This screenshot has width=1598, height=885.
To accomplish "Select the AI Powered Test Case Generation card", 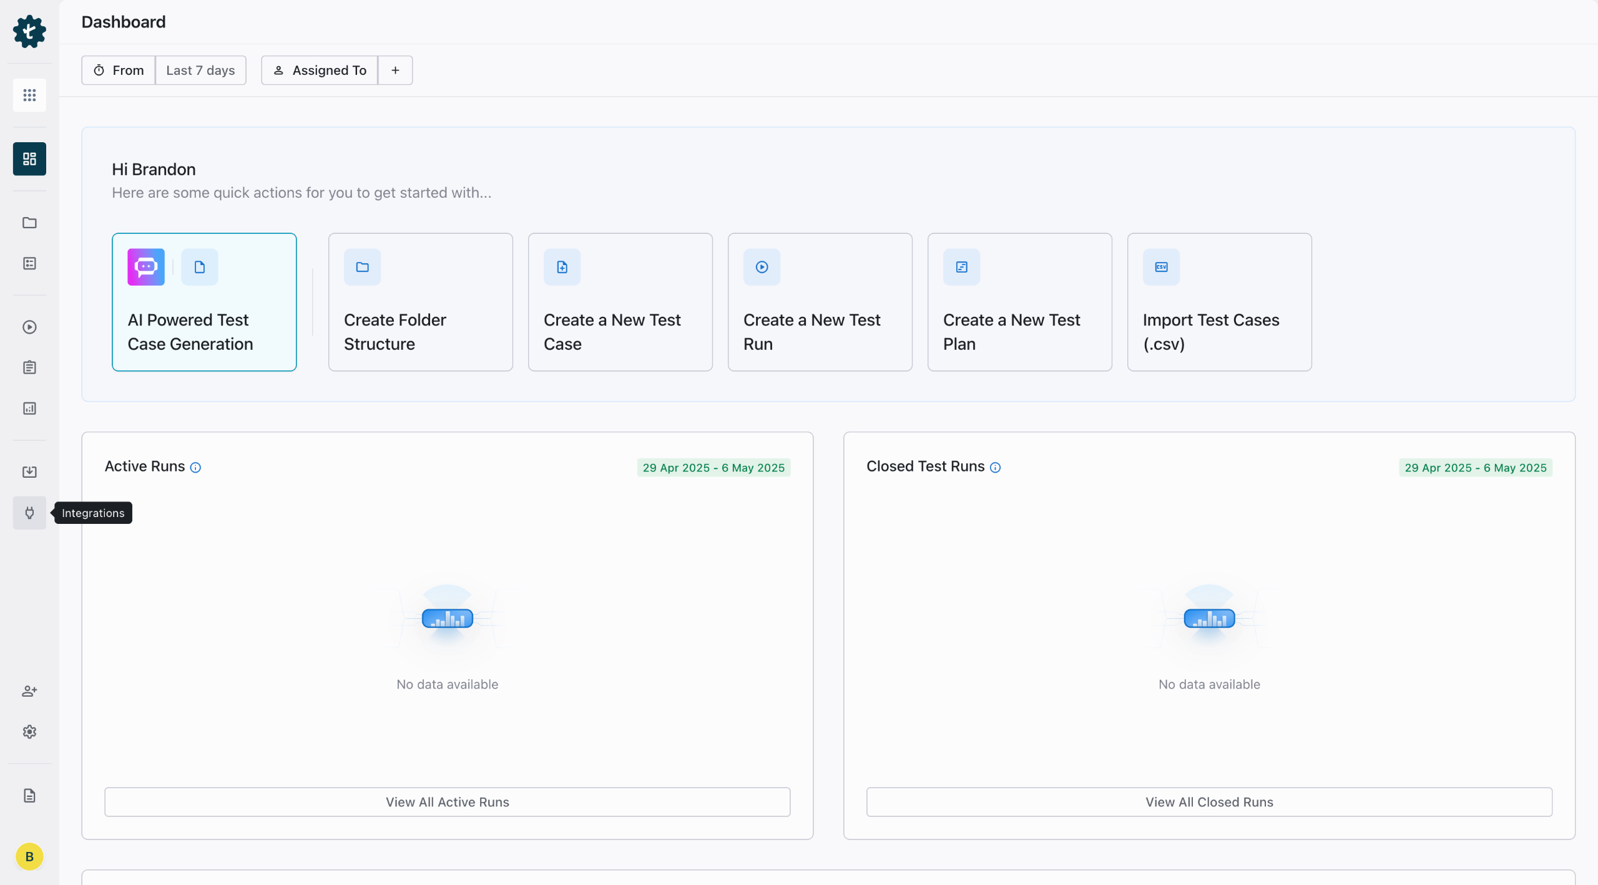I will coord(204,302).
